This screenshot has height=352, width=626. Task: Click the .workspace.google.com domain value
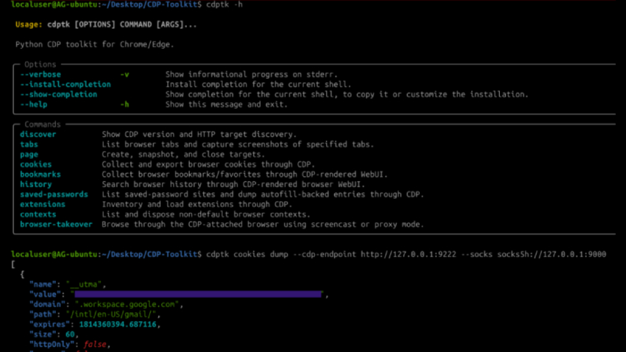coord(126,304)
